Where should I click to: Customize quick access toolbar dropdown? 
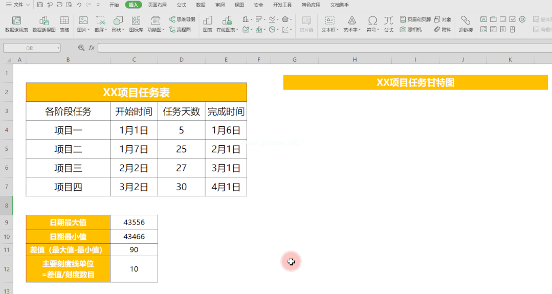pyautogui.click(x=98, y=5)
